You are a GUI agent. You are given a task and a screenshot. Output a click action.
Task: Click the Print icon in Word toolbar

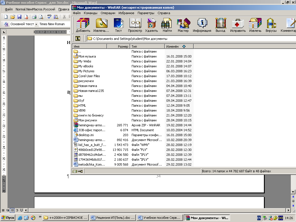[x=34, y=17]
